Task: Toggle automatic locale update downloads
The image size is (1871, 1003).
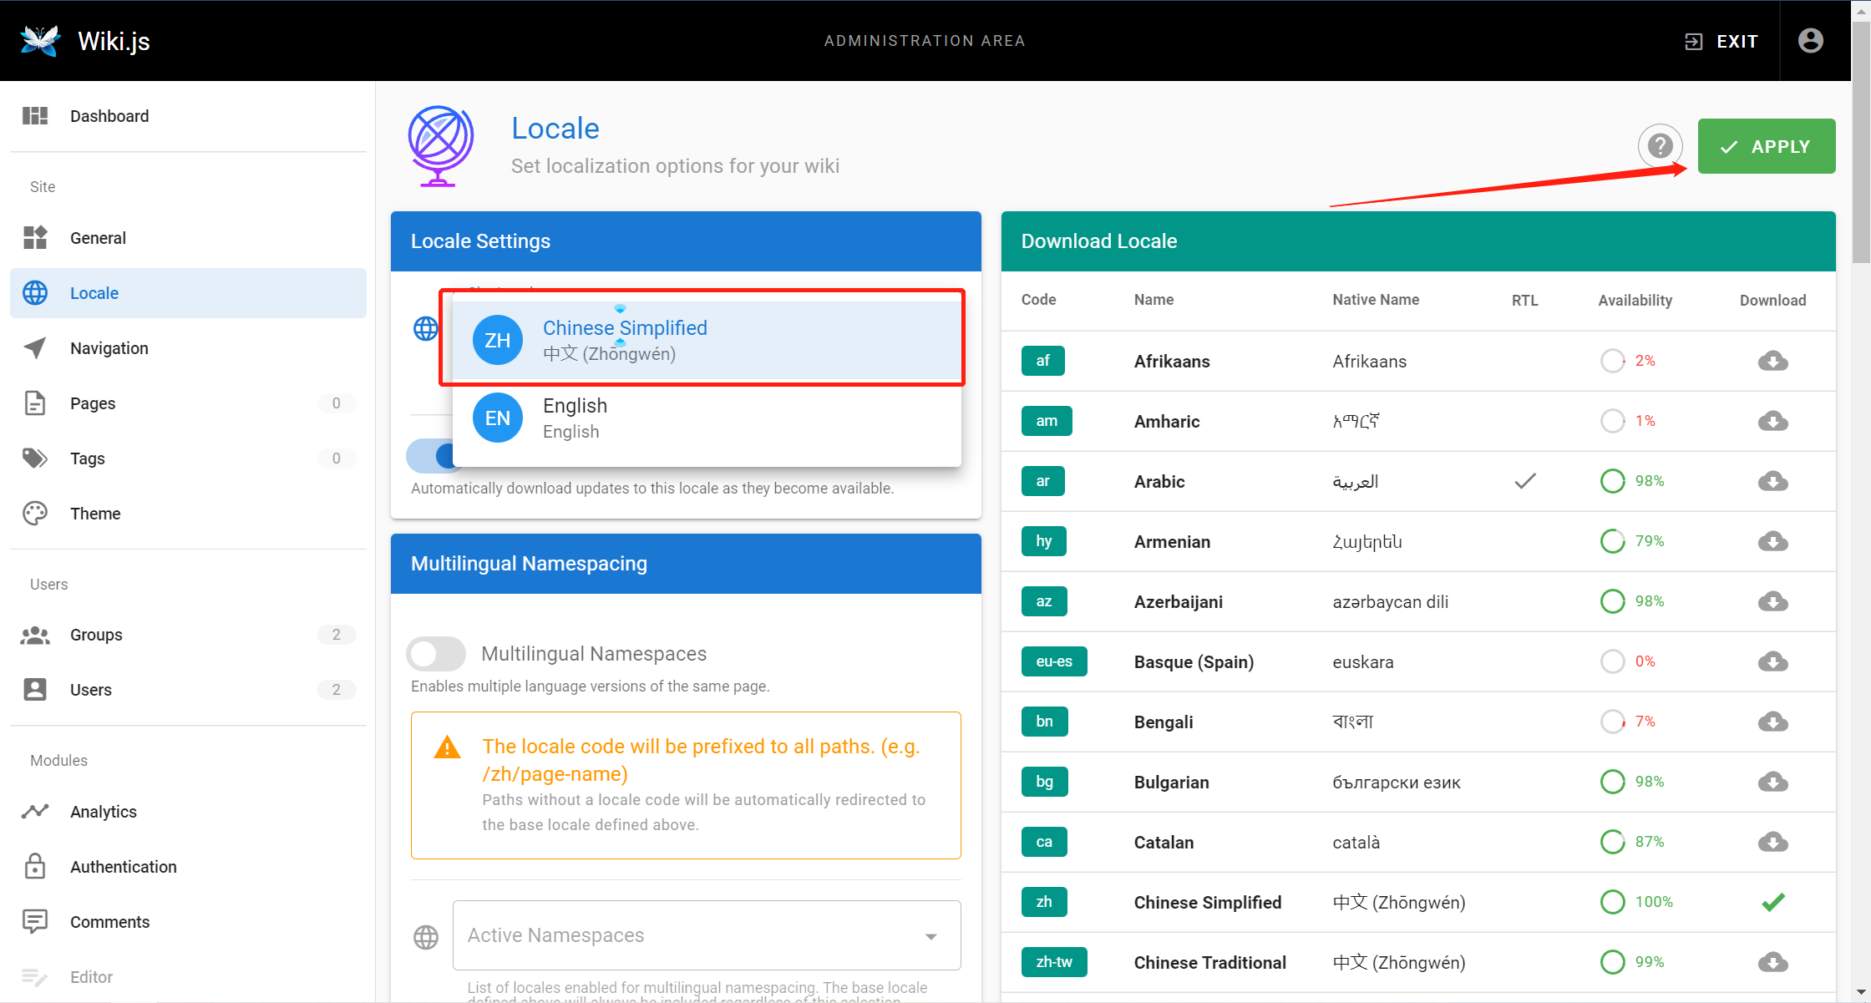Action: click(447, 456)
